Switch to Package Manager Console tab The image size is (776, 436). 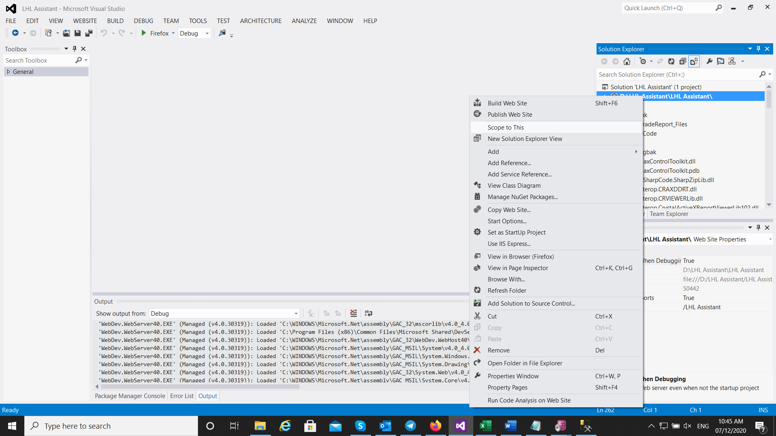coord(130,396)
